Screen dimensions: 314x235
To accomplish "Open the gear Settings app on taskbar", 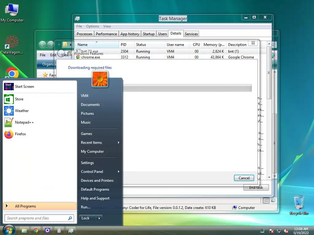I will pyautogui.click(x=48, y=231).
